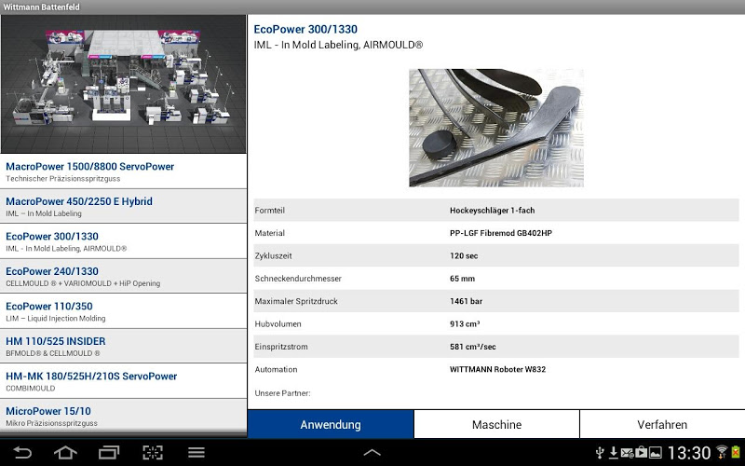
Task: Tap the 120 sec Zykluszeit value
Action: pos(464,255)
